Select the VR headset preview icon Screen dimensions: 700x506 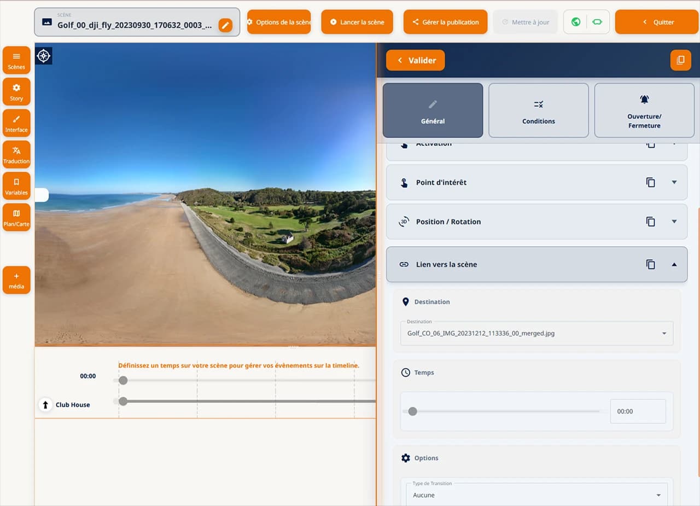point(596,22)
